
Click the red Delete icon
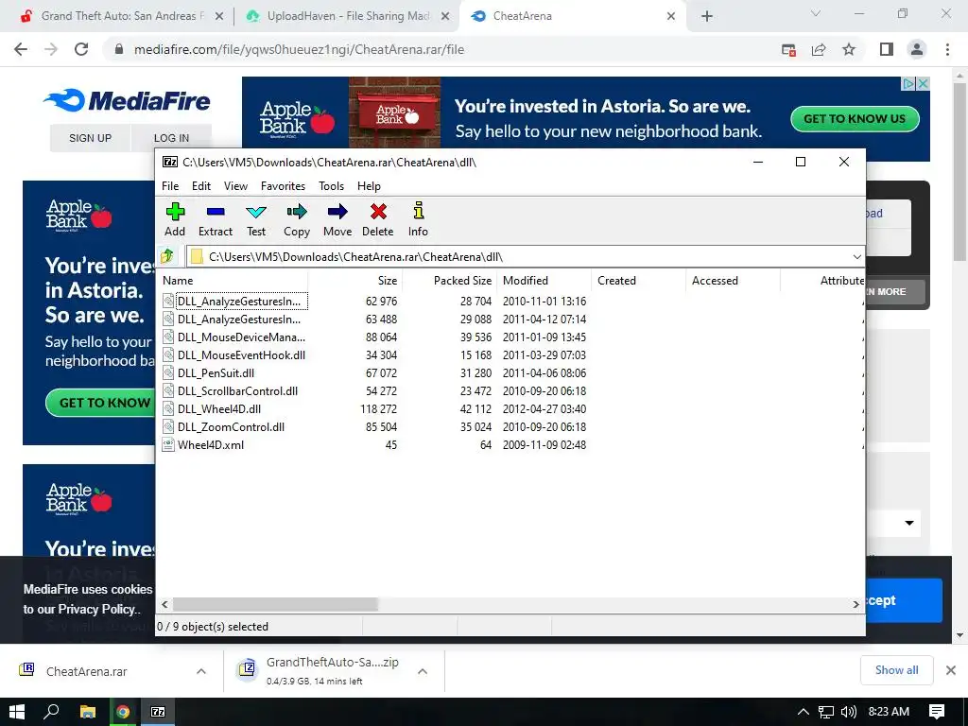378,219
